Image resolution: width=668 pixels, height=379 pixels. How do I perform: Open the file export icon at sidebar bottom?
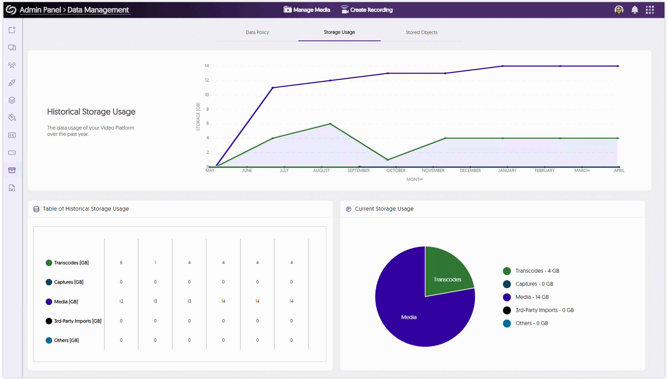(12, 188)
